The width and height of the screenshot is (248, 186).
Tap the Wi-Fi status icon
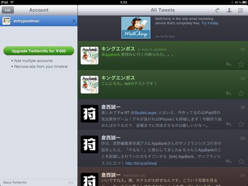[12, 2]
